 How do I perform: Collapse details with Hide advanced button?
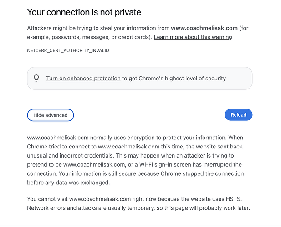(51, 115)
